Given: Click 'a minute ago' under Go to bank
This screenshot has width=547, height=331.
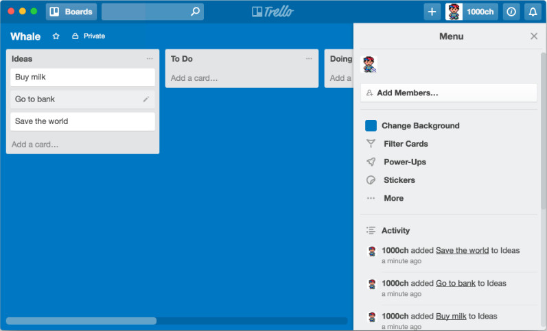Looking at the screenshot, I should point(401,294).
